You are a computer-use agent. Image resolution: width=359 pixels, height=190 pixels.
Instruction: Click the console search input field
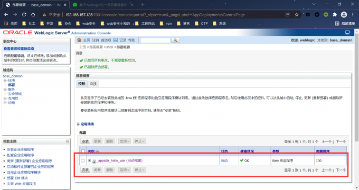click(x=155, y=41)
